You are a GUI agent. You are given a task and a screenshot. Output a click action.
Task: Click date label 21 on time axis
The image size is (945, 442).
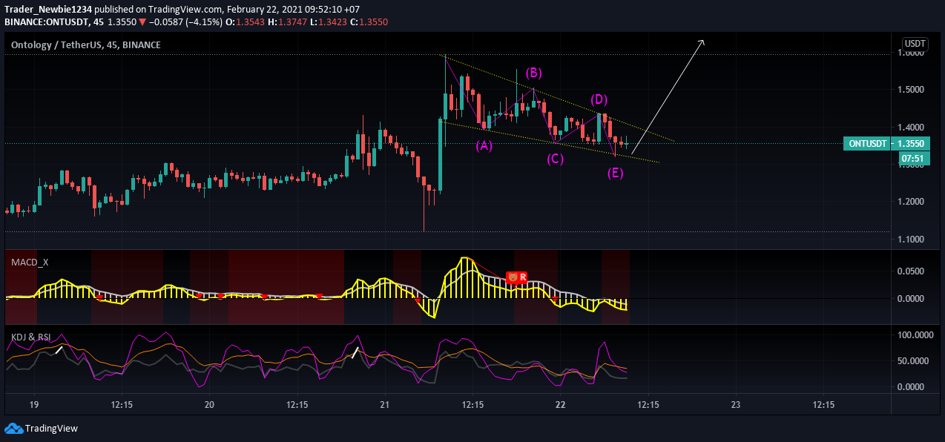tap(384, 405)
